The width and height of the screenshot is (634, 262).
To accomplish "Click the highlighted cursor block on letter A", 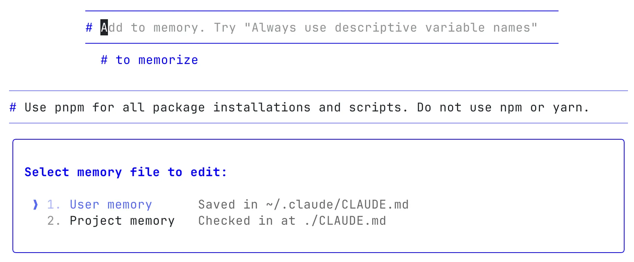I will 104,27.
